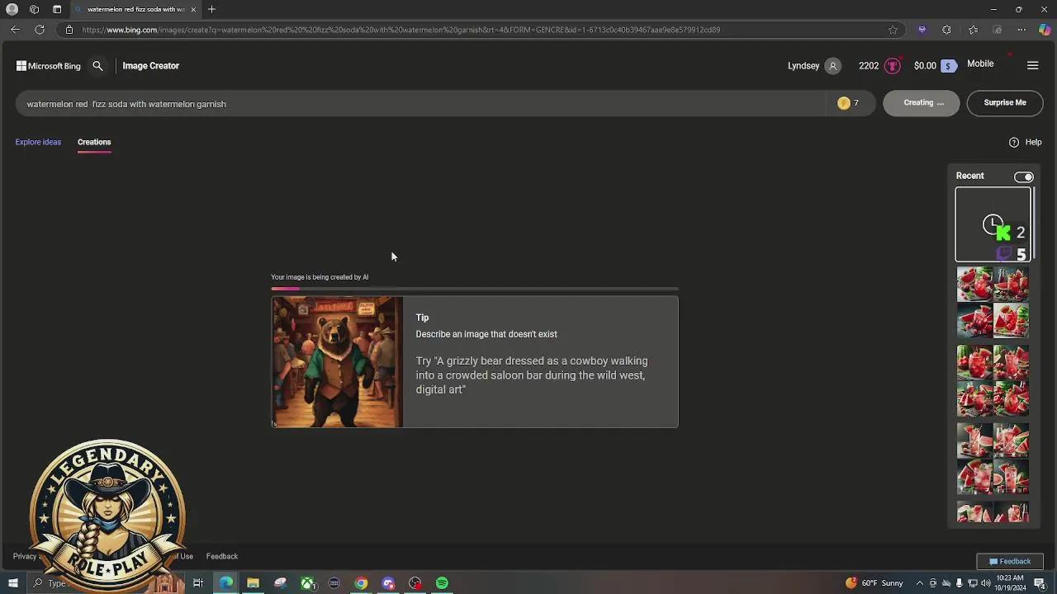The width and height of the screenshot is (1057, 594).
Task: Click the Feedback button at bottom right
Action: (x=1010, y=562)
